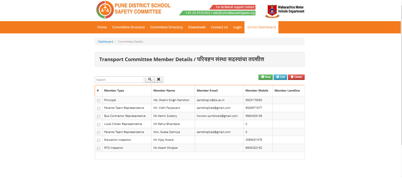This screenshot has height=178, width=402.
Task: Select the Bus Contractor Representative checkbox
Action: pos(99,116)
